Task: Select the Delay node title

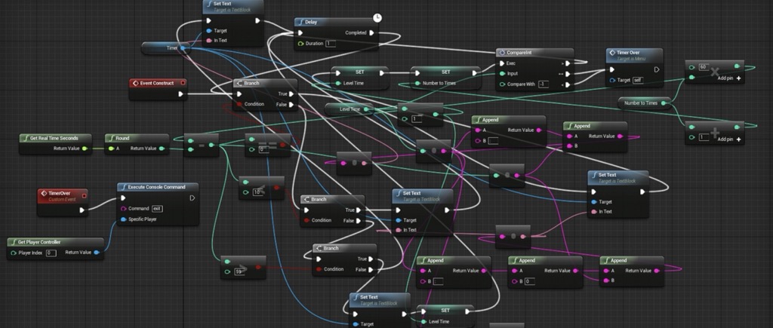Action: [310, 22]
